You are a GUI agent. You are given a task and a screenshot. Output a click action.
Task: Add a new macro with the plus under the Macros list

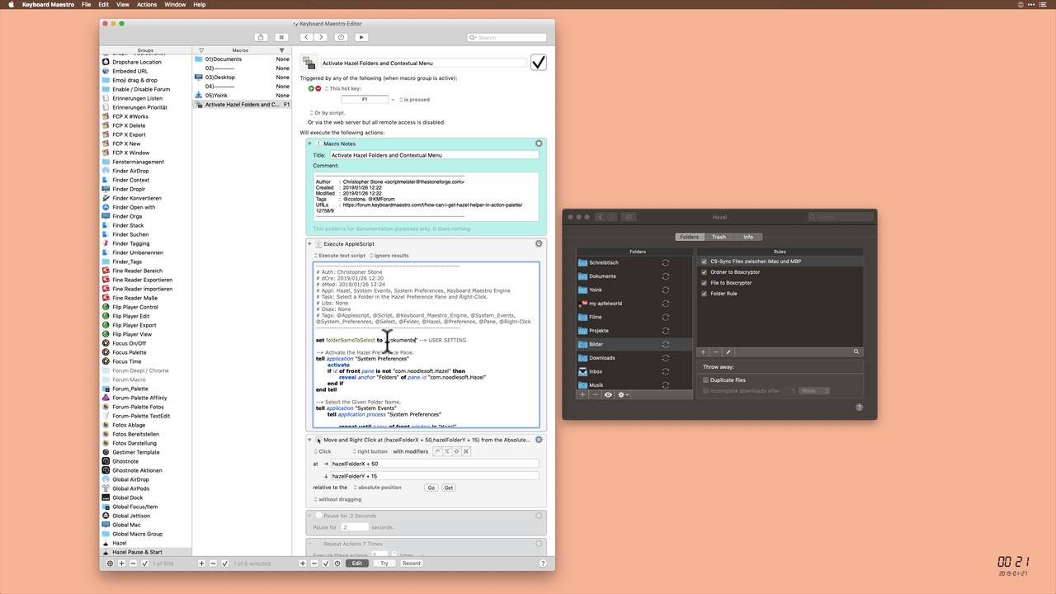[201, 563]
